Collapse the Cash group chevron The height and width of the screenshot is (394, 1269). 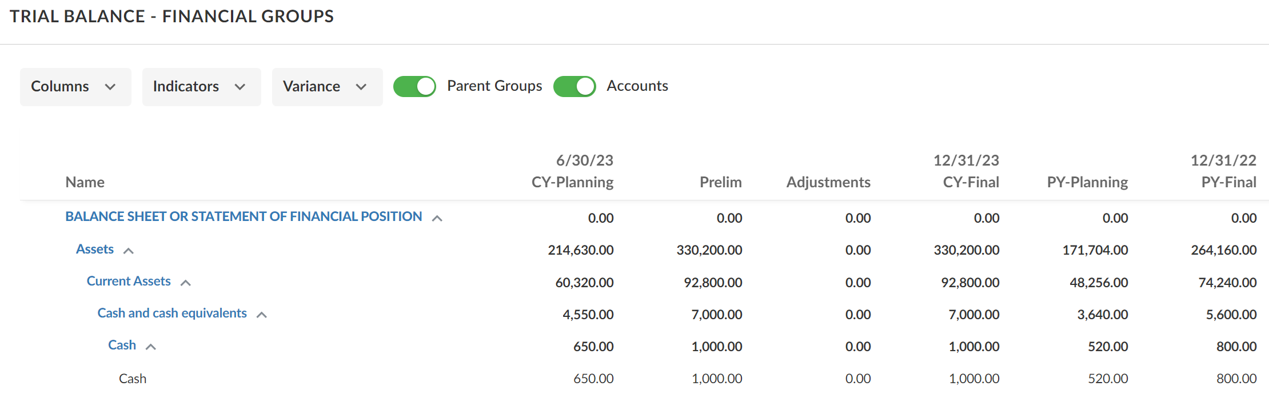pyautogui.click(x=151, y=347)
